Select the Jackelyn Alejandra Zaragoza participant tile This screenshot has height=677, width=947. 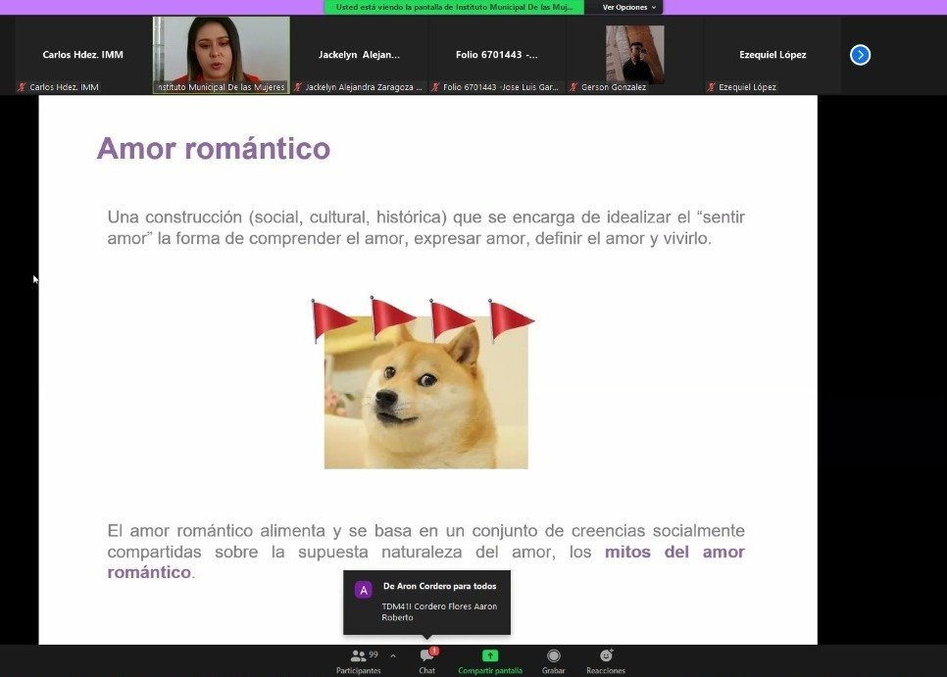[359, 55]
